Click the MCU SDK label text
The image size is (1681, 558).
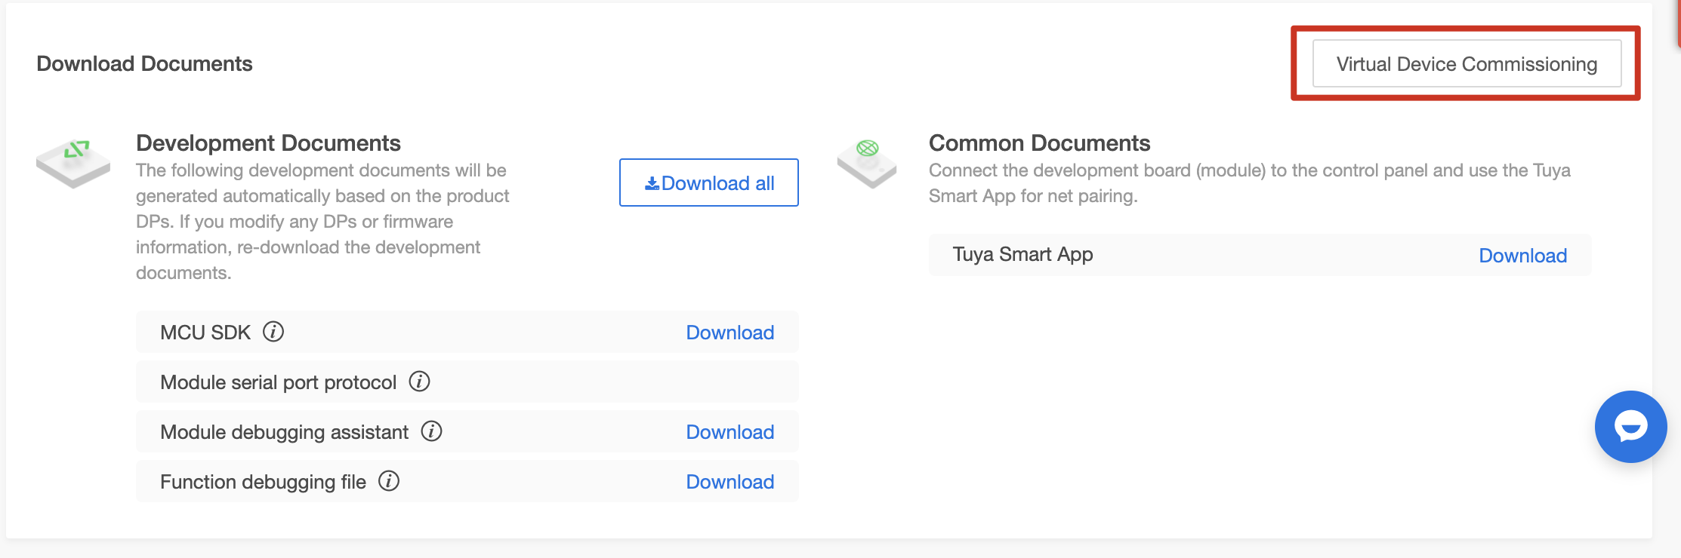(205, 333)
